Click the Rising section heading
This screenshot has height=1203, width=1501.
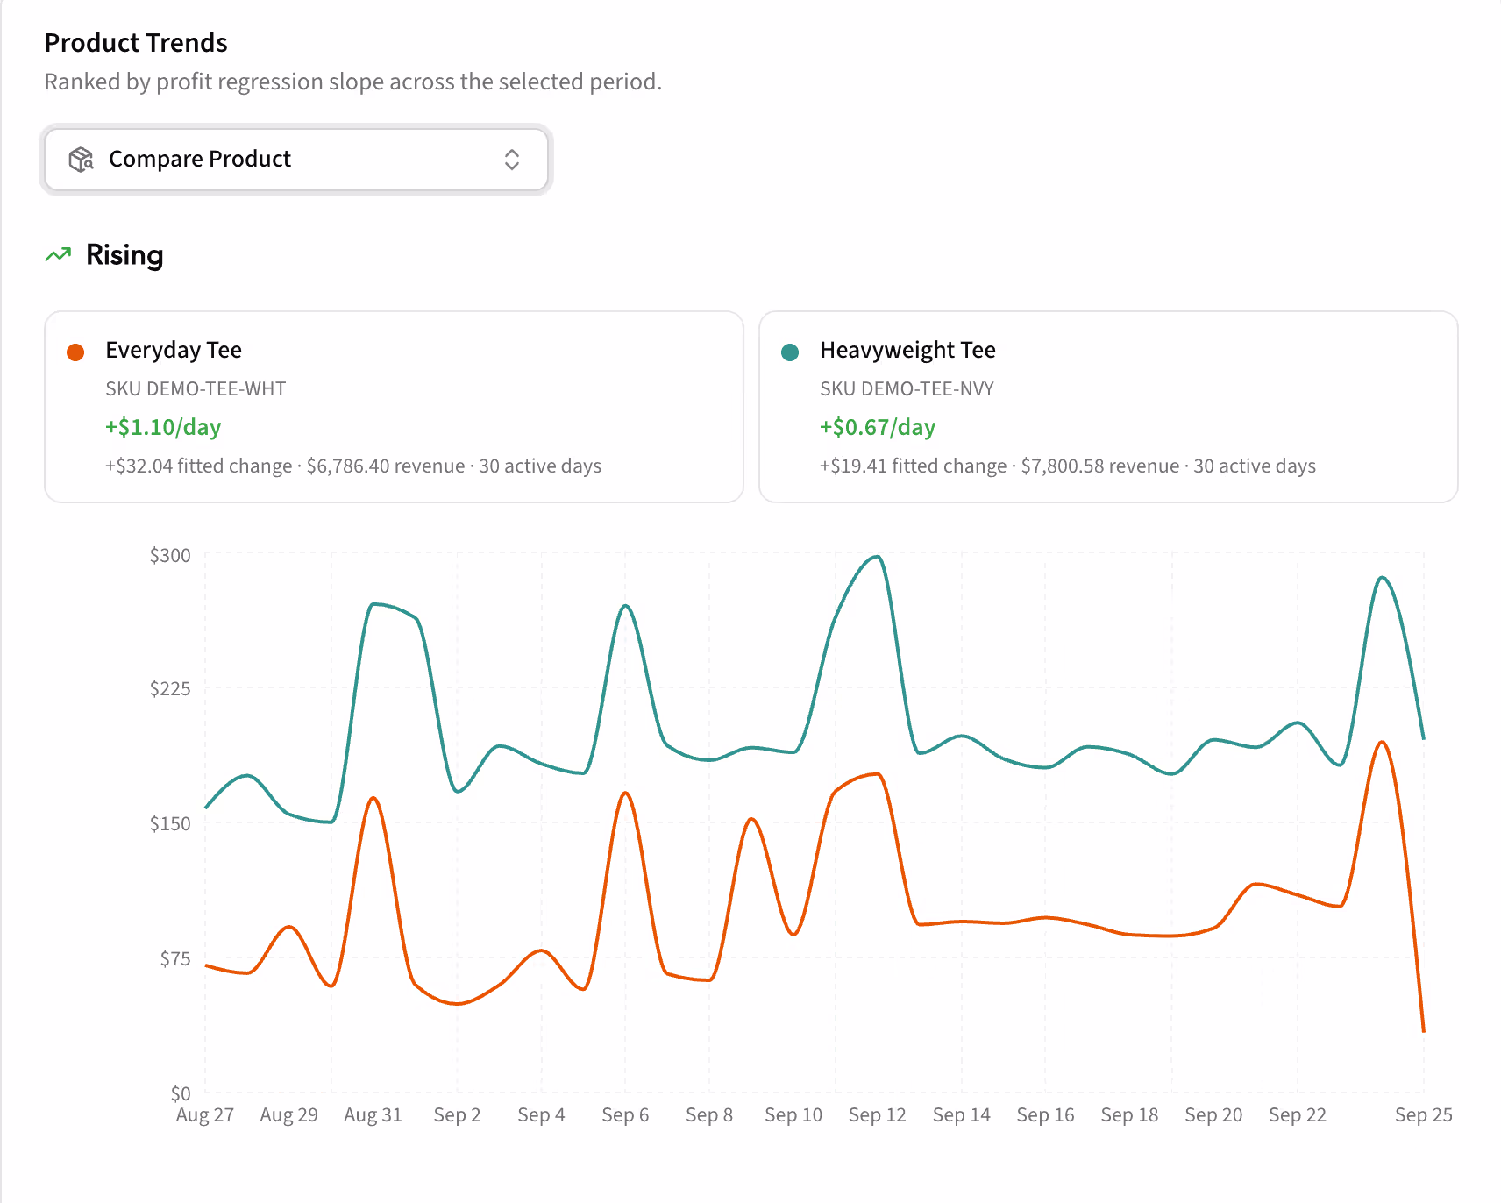(124, 255)
